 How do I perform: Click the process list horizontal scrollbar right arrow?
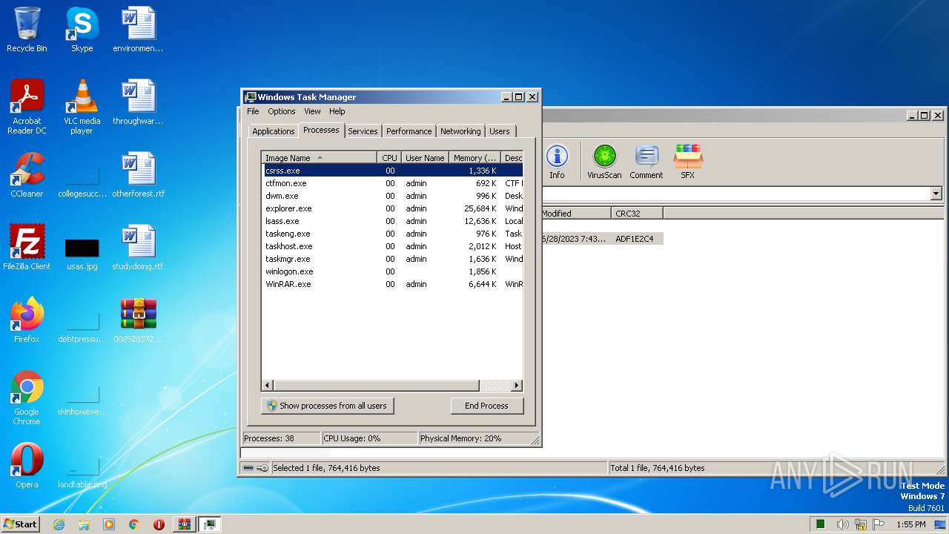[x=517, y=386]
